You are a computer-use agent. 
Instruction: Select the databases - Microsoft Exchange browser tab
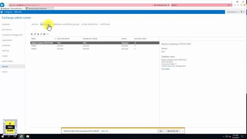click(12, 8)
